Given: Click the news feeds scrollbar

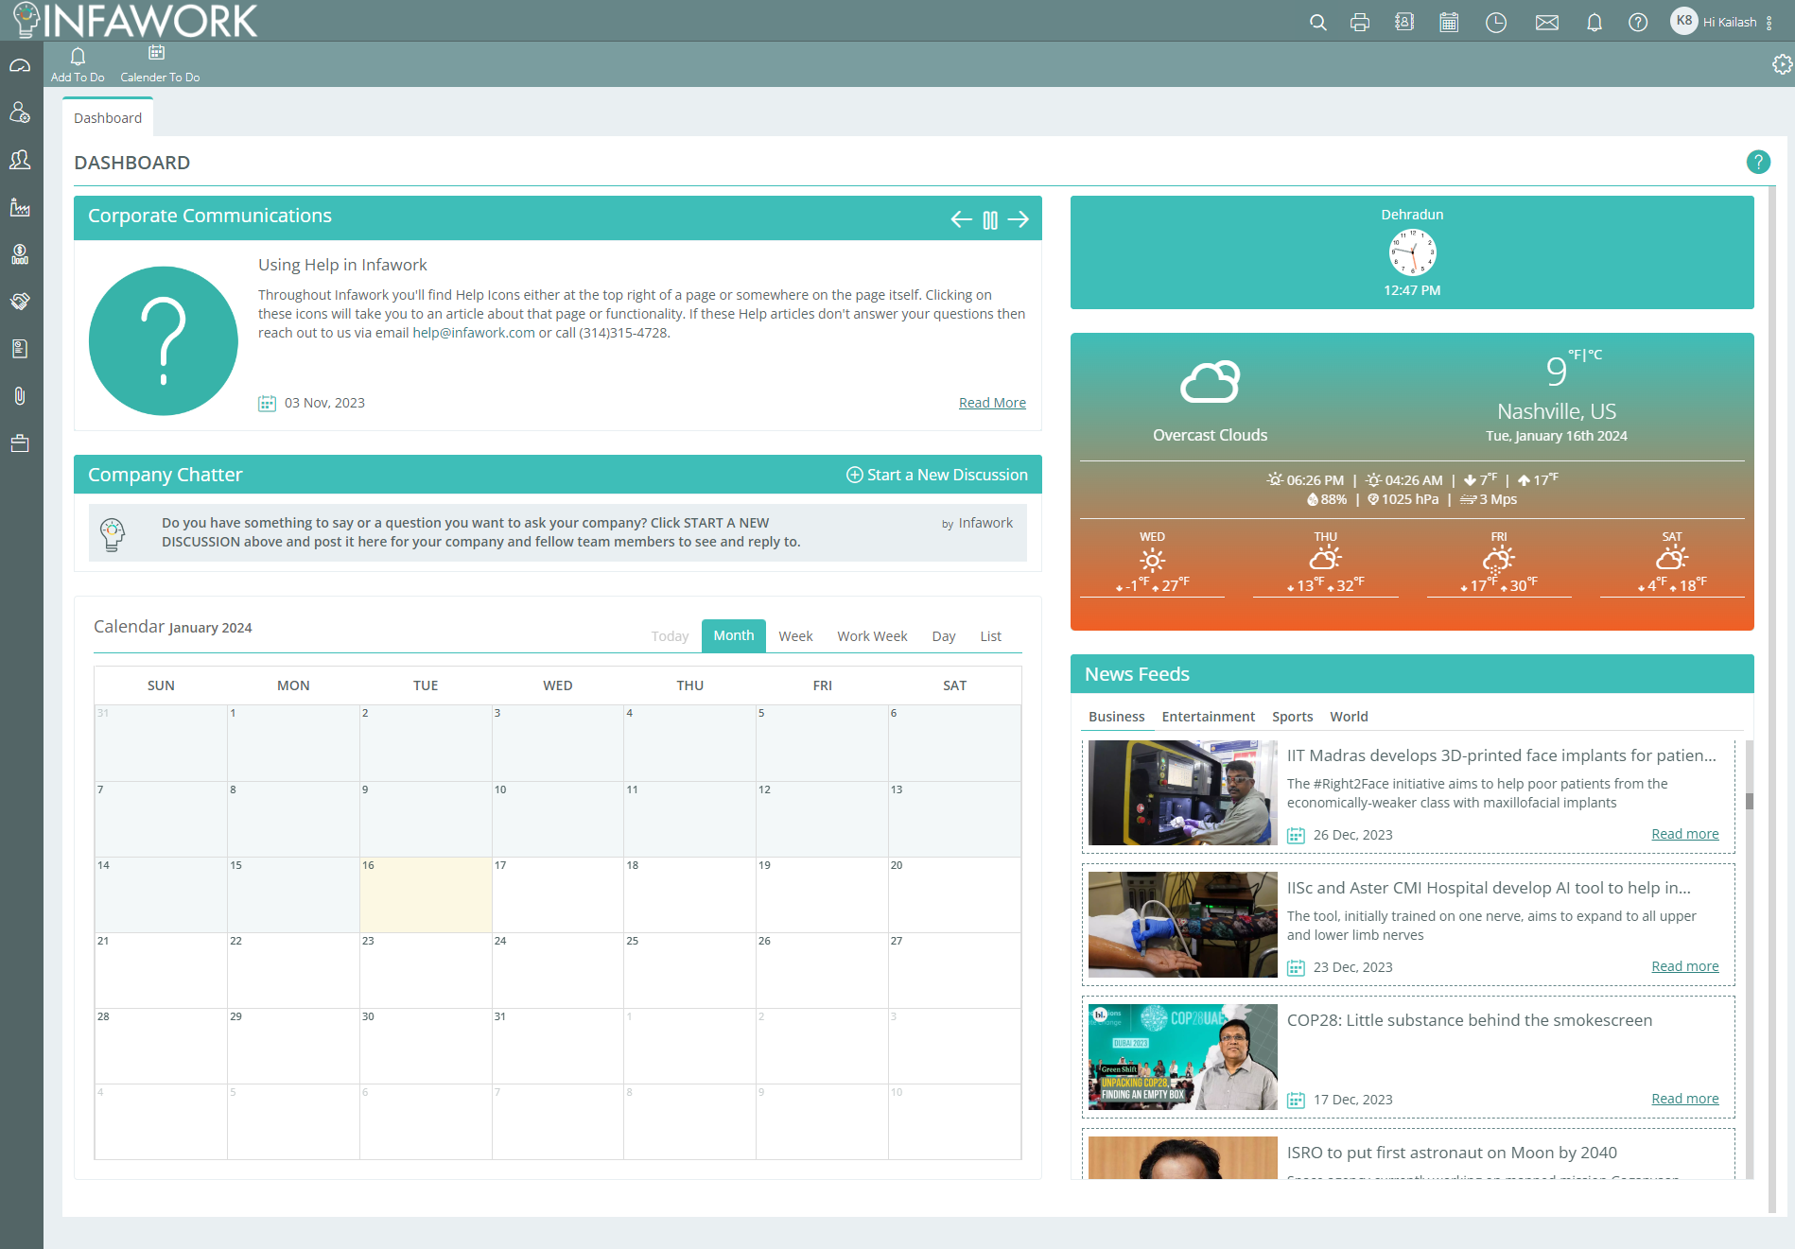Looking at the screenshot, I should (1749, 801).
